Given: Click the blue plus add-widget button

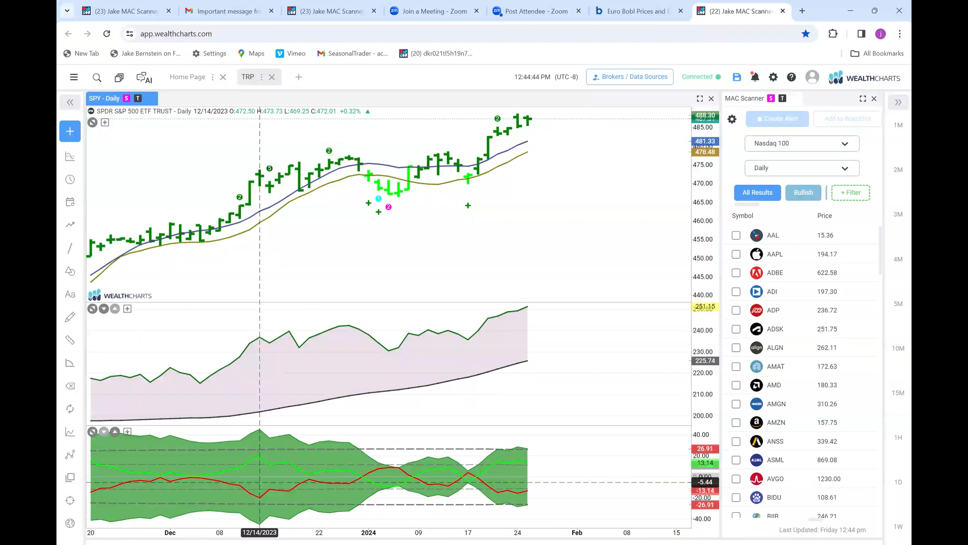Looking at the screenshot, I should (70, 131).
